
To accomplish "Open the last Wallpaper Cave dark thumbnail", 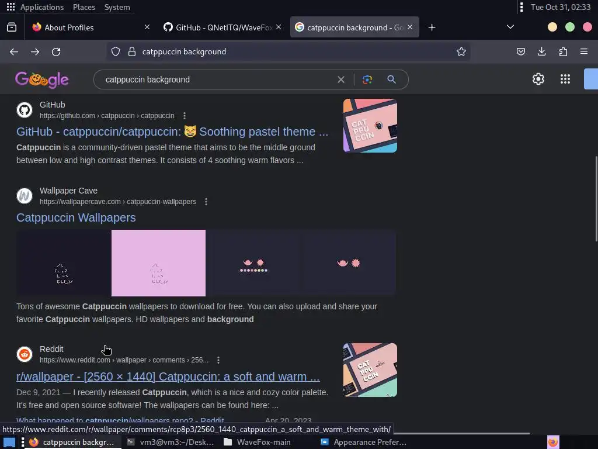I will (x=349, y=263).
